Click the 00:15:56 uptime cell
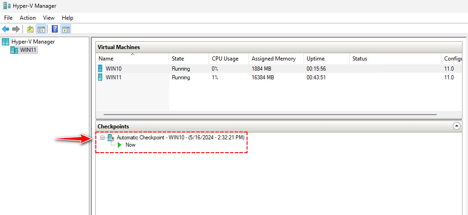Viewport: 468px width, 215px height. click(316, 69)
